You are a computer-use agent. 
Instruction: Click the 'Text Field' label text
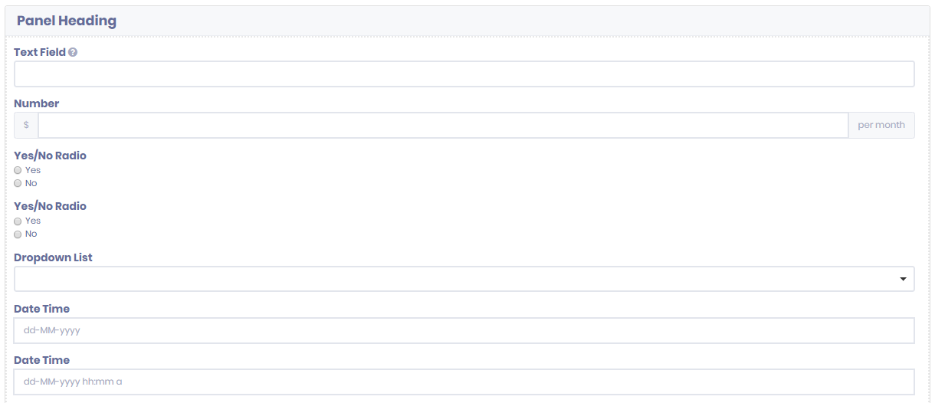tap(40, 53)
